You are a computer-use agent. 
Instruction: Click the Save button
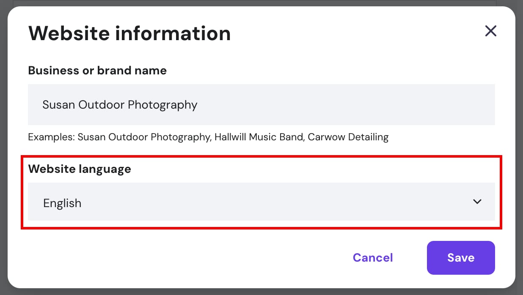click(x=461, y=258)
